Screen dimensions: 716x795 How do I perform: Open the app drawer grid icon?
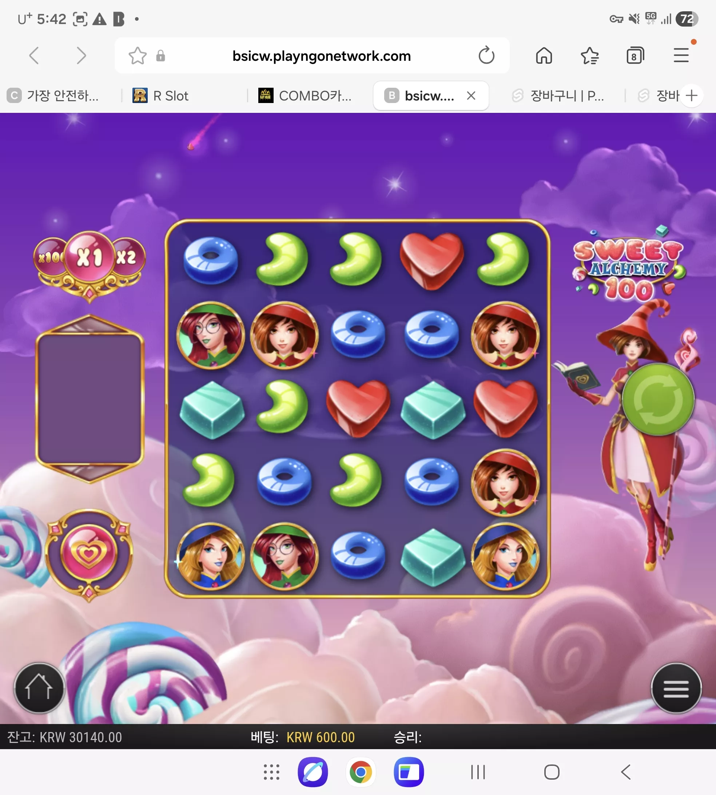point(271,772)
